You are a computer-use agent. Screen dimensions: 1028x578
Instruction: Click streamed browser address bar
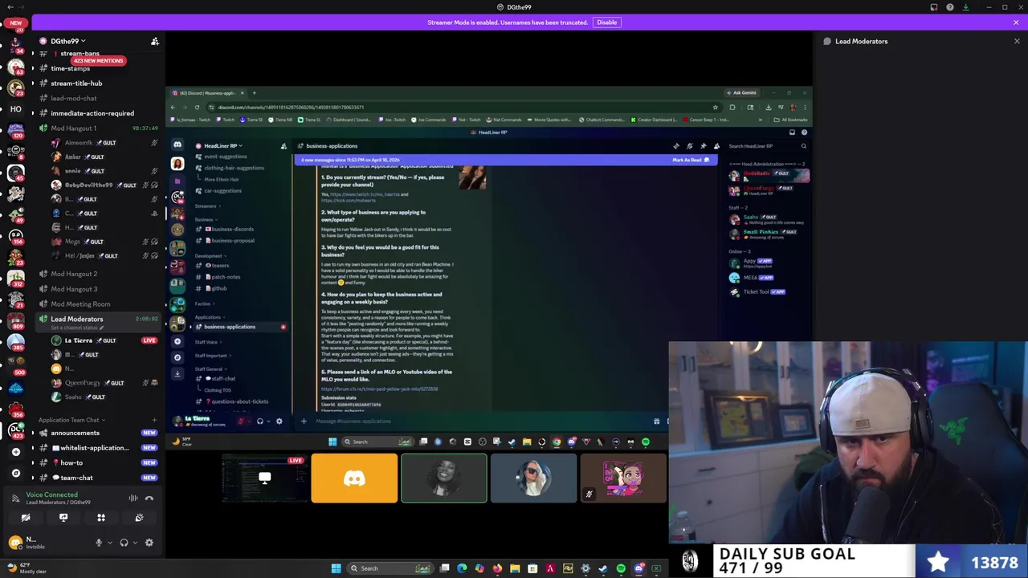[458, 107]
